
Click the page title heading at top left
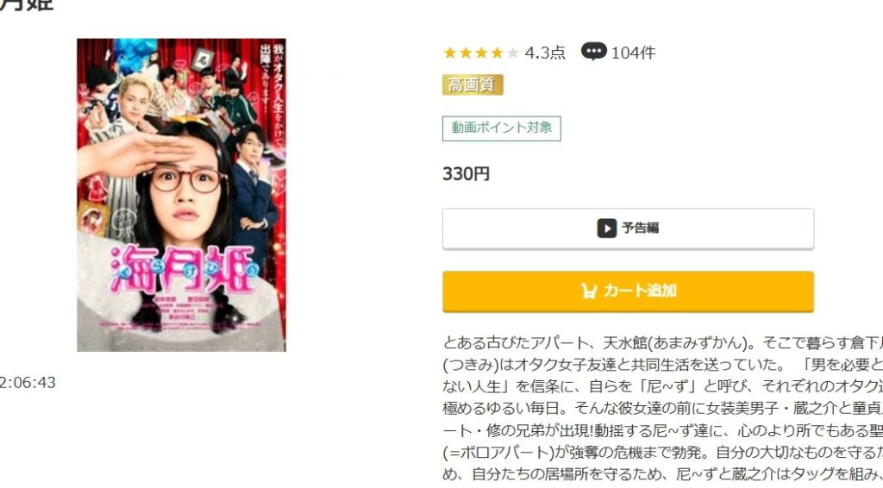(x=27, y=5)
